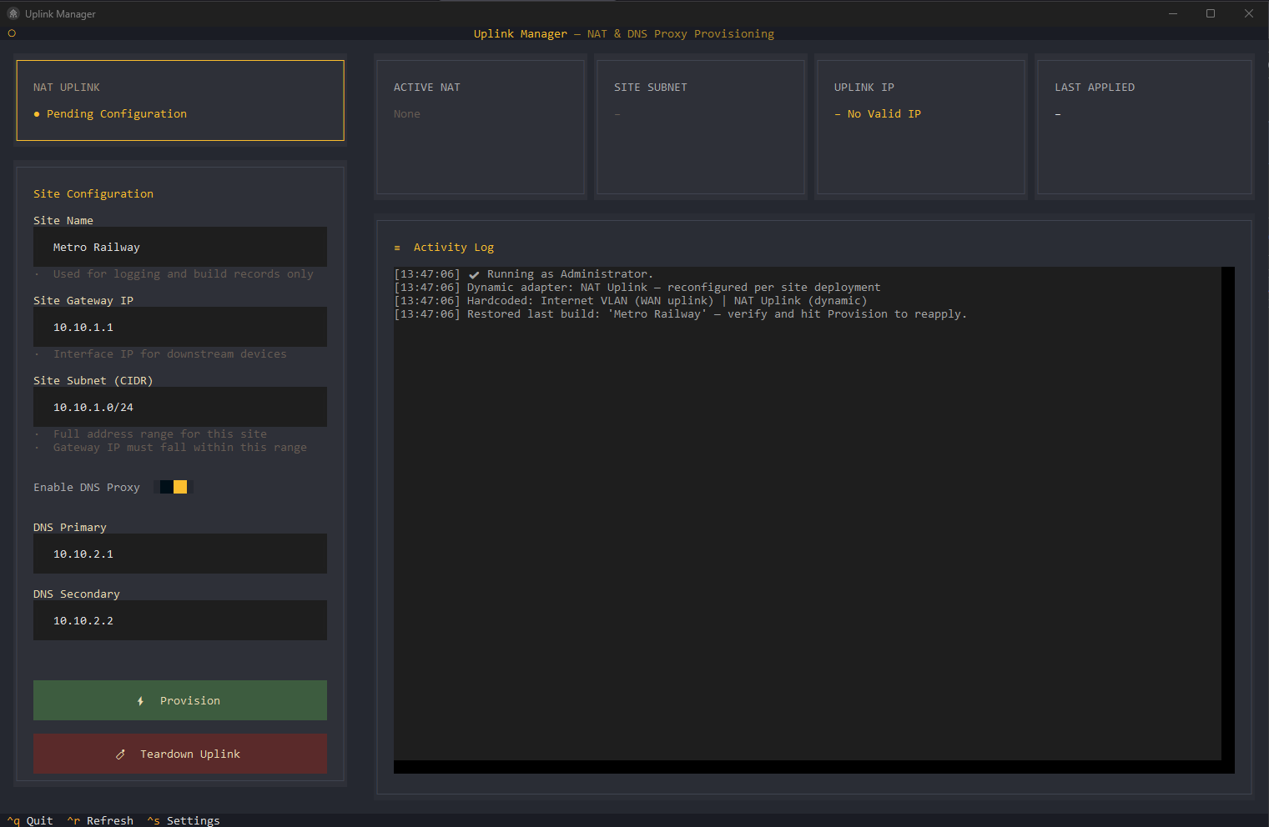
Task: Focus the Site Name input field
Action: [180, 247]
